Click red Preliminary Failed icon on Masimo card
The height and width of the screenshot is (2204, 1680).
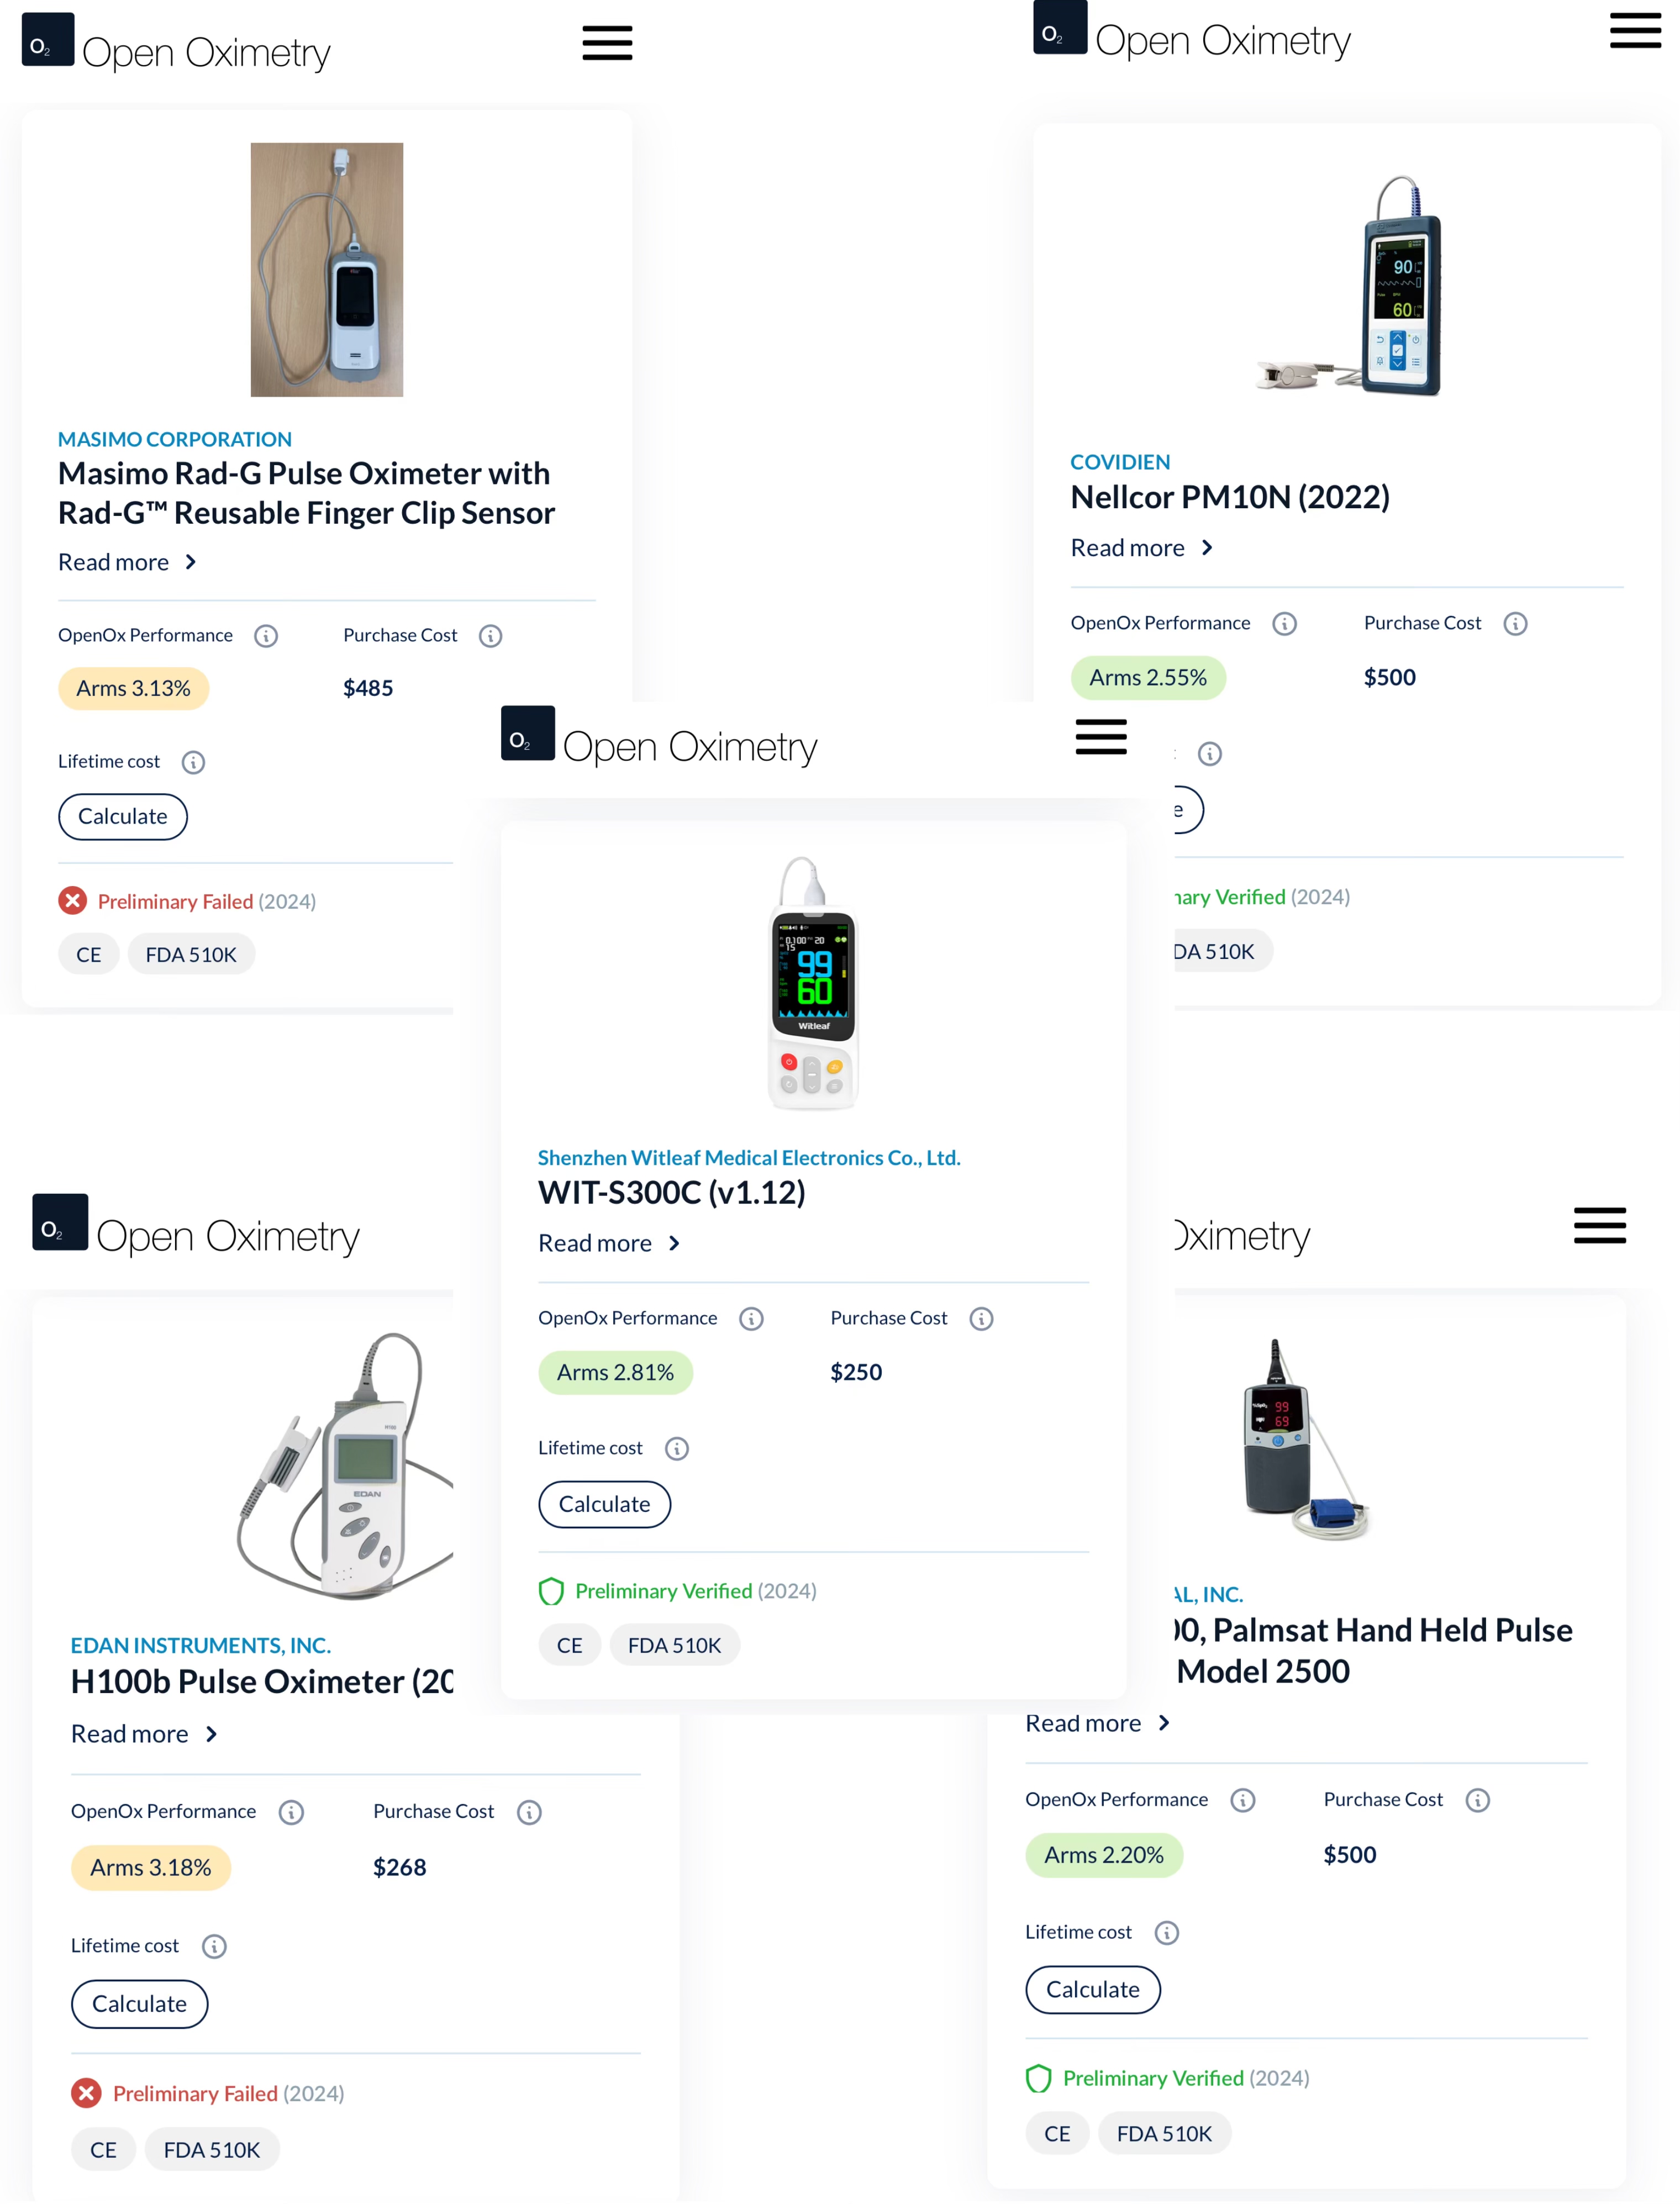point(73,901)
